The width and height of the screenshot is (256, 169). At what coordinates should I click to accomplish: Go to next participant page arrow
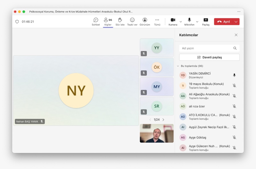coord(163,120)
